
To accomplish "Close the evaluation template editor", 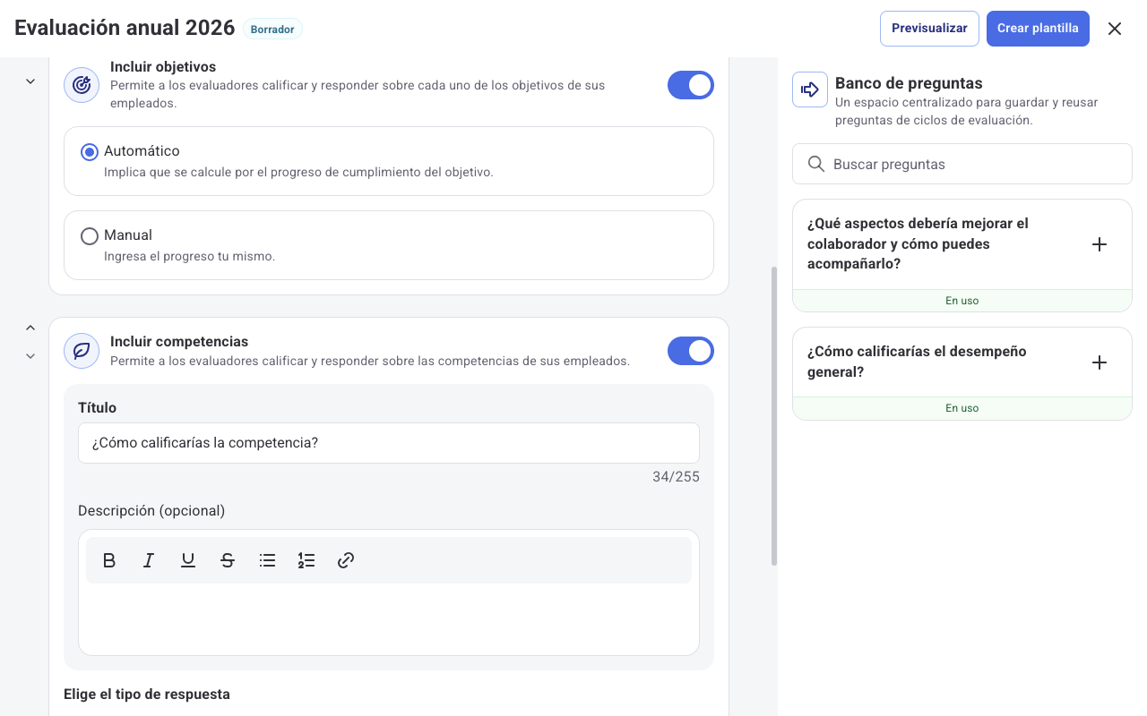I will pyautogui.click(x=1115, y=29).
